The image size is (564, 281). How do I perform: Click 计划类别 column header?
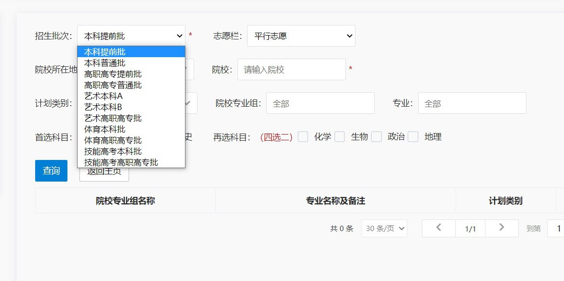tap(506, 201)
